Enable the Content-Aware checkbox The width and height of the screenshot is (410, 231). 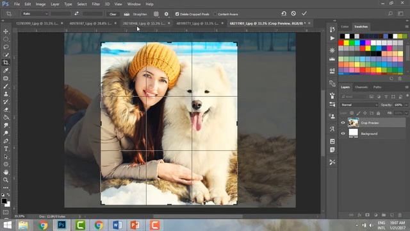pyautogui.click(x=215, y=14)
